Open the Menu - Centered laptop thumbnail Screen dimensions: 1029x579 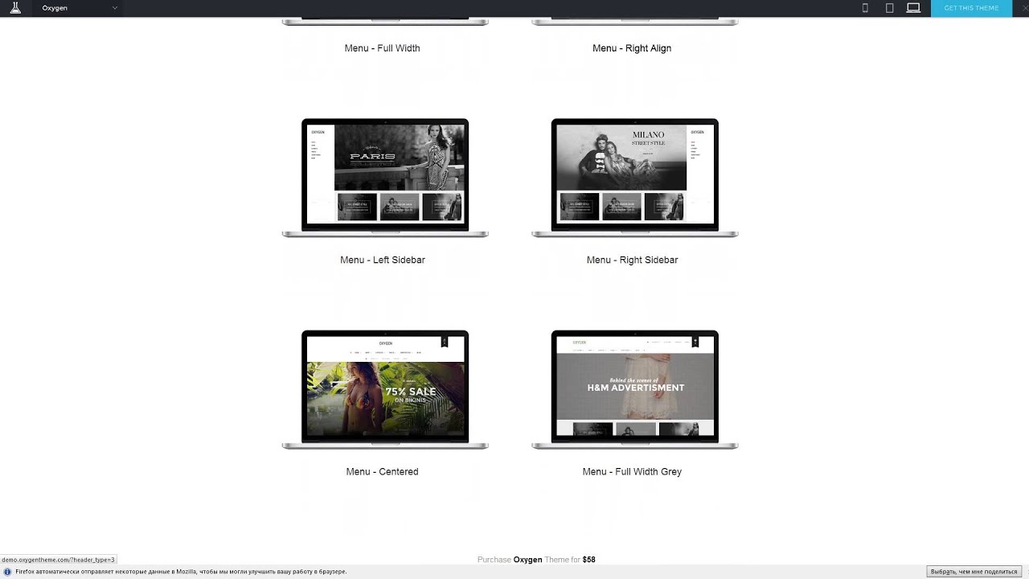coord(385,389)
